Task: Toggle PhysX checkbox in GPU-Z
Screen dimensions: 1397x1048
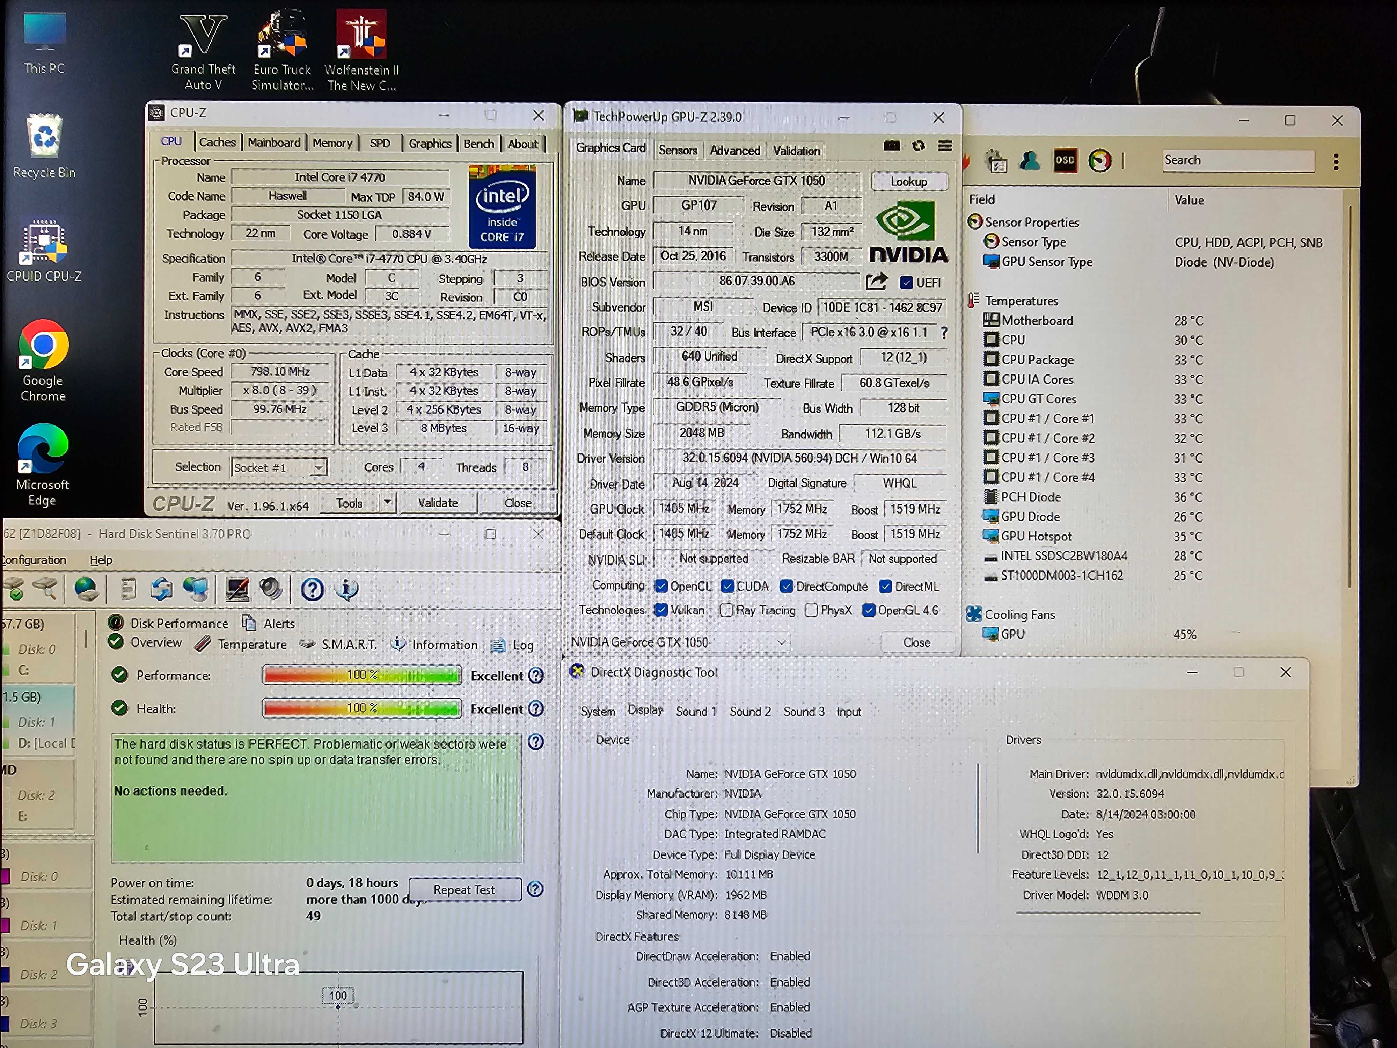Action: tap(812, 610)
